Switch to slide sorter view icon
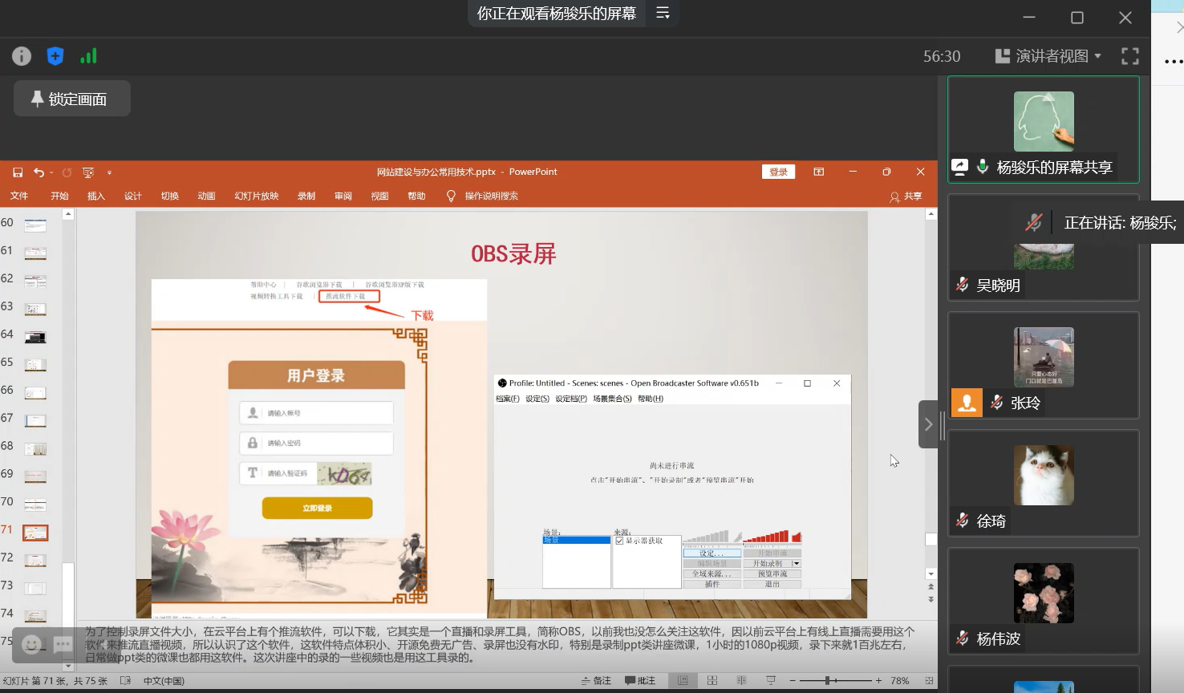1184x693 pixels. [x=712, y=680]
